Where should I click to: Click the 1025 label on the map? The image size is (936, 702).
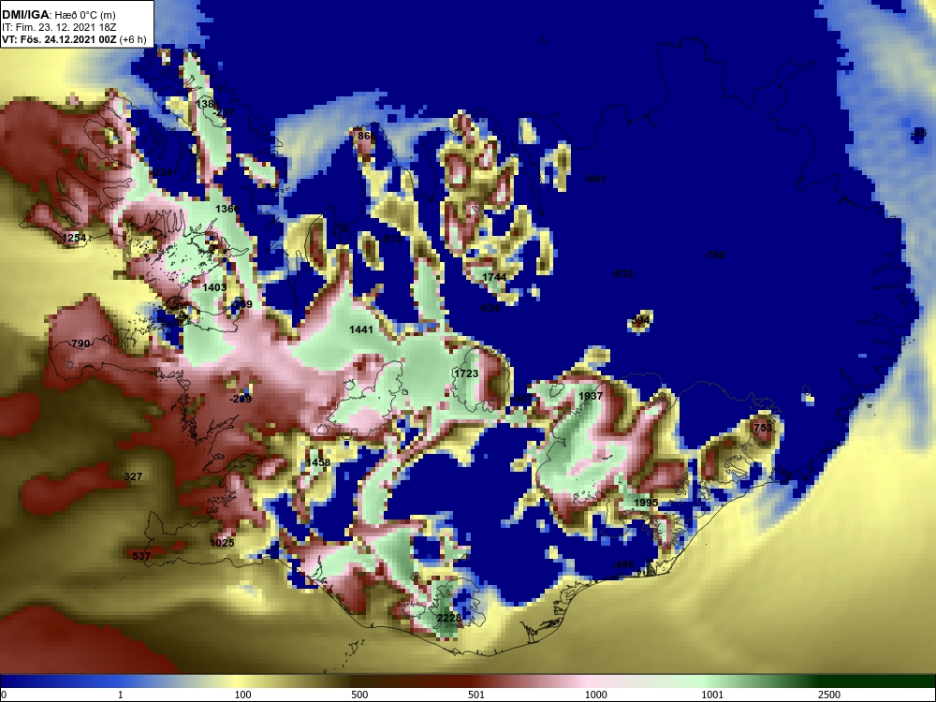click(222, 543)
